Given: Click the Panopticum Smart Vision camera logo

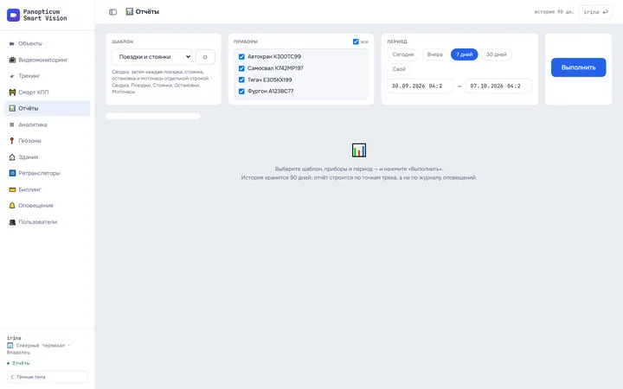Looking at the screenshot, I should point(13,15).
